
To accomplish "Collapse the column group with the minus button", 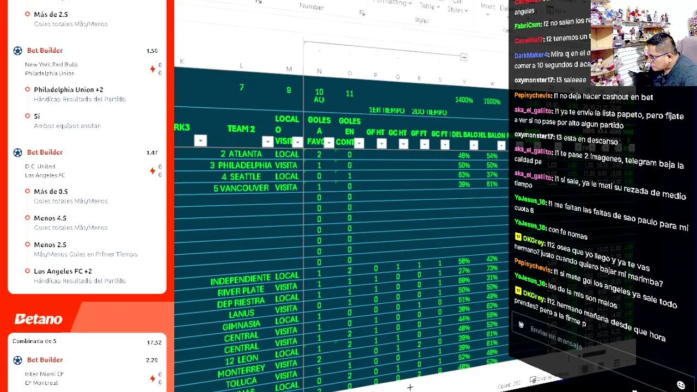I will coord(463,57).
